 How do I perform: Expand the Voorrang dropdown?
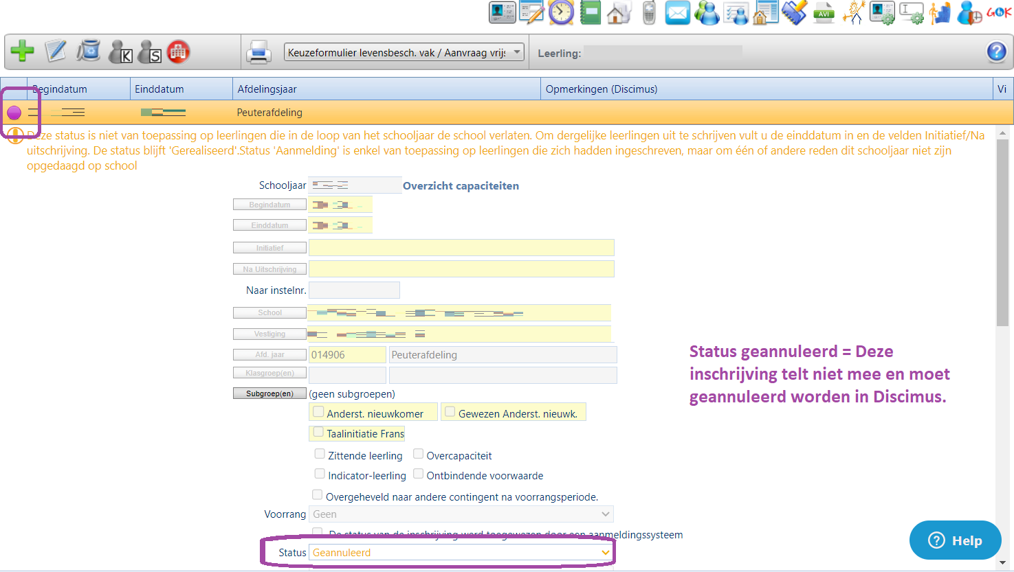[461, 514]
